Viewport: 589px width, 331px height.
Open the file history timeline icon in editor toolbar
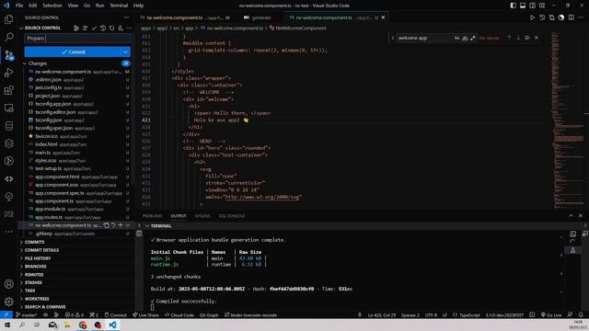pos(542,17)
